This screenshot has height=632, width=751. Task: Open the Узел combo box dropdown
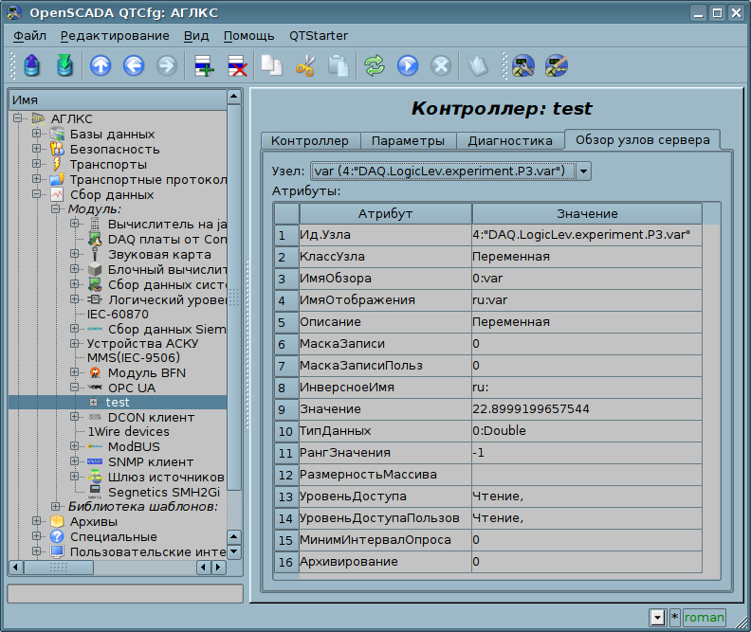coord(583,171)
